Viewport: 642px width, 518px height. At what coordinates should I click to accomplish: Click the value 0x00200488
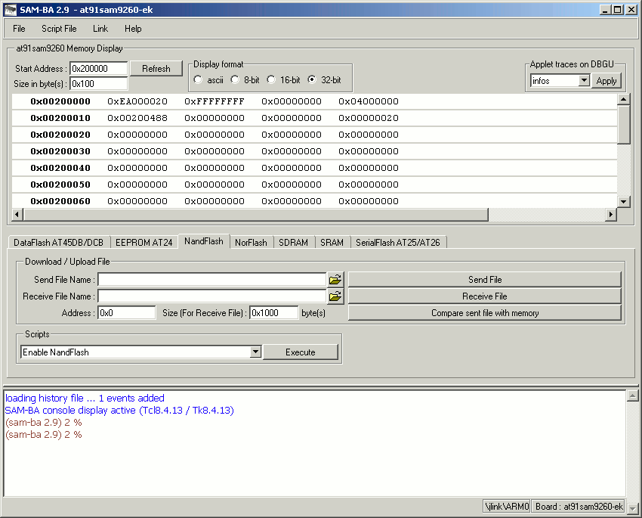pyautogui.click(x=137, y=118)
